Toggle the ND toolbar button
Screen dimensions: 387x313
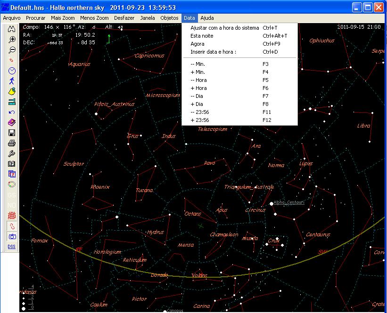[12, 205]
